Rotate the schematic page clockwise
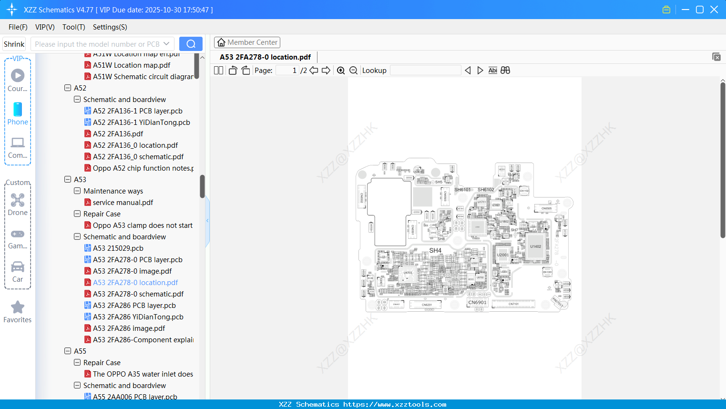 [x=245, y=70]
